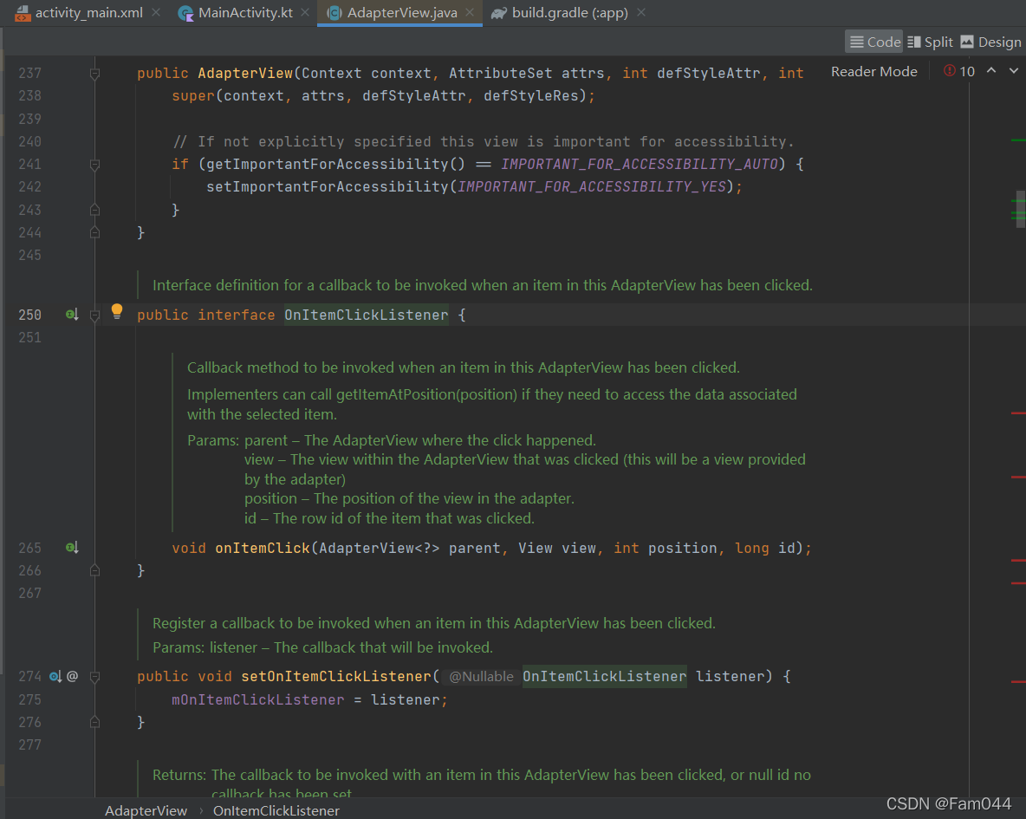Click fold end marker at line 243
The height and width of the screenshot is (819, 1026).
point(94,210)
